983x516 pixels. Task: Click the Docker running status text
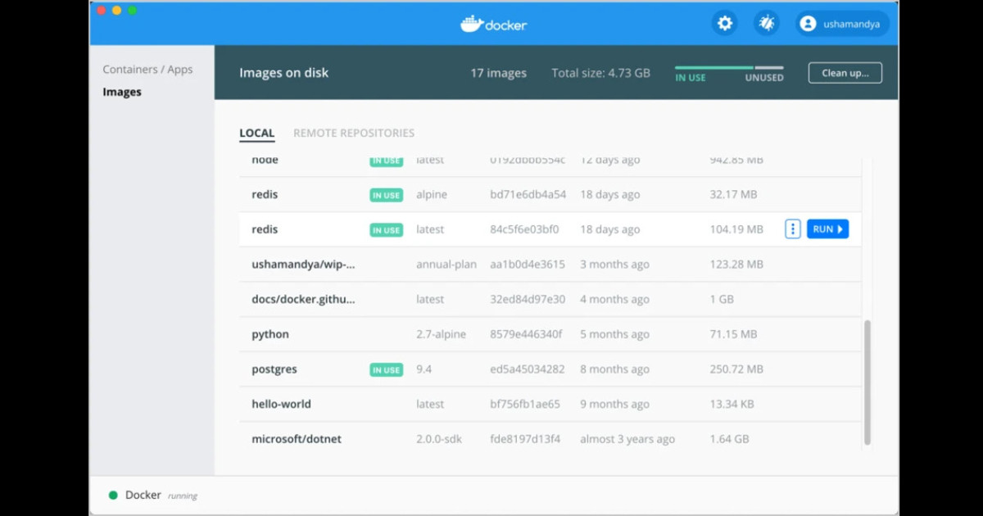click(161, 496)
